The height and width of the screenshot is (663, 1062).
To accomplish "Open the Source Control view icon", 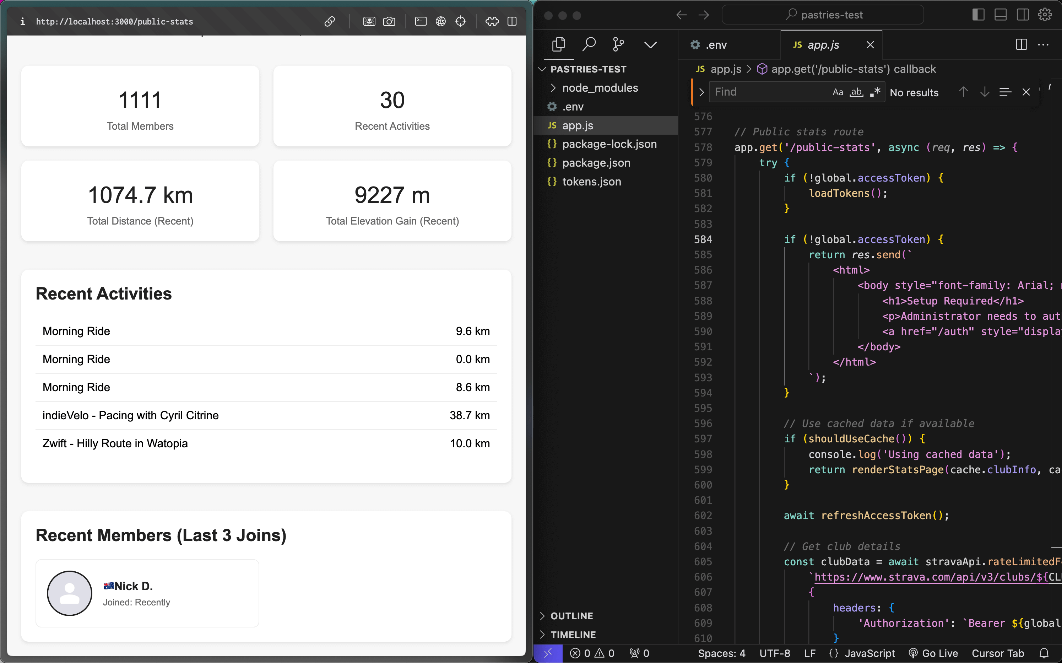I will pos(618,44).
